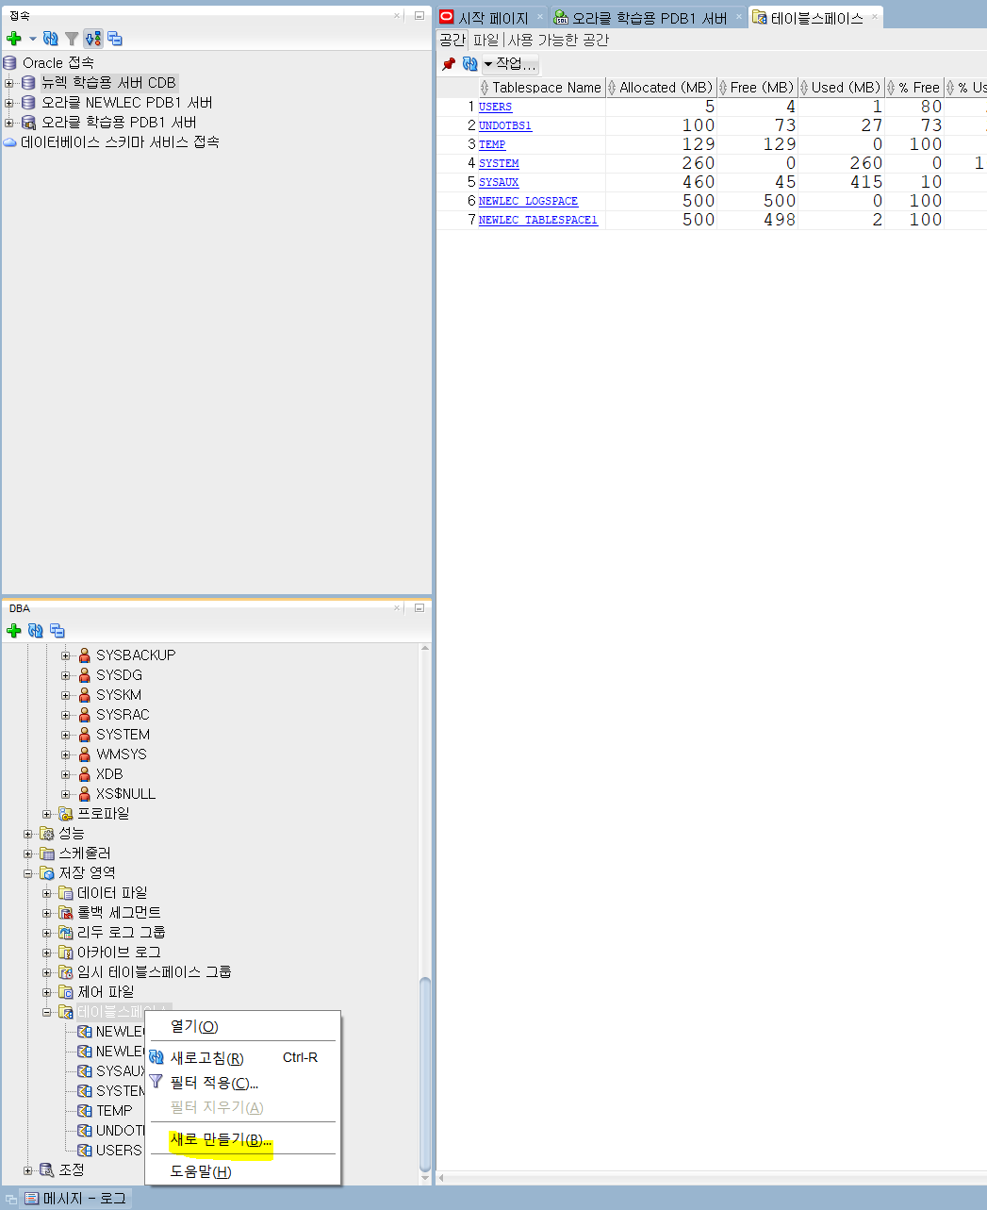Minimize the DBA panel
987x1210 pixels.
[419, 608]
